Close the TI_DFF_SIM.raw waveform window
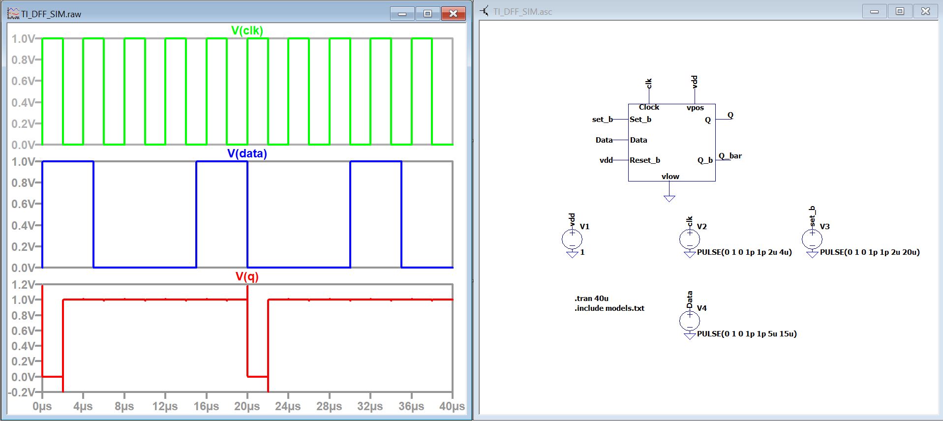 point(453,14)
